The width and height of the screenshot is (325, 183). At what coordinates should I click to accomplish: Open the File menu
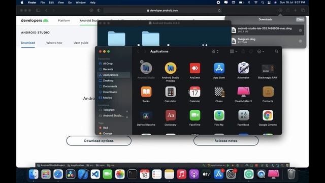click(x=43, y=3)
